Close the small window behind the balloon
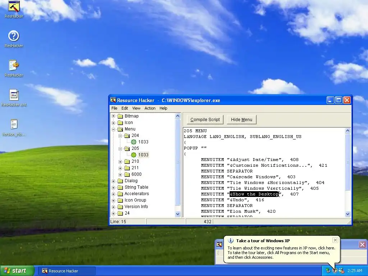Screen dimensions: 368x276 pyautogui.click(x=362, y=244)
